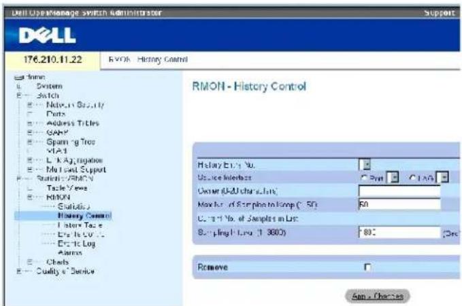Click the Source Interface label

[x=225, y=178]
